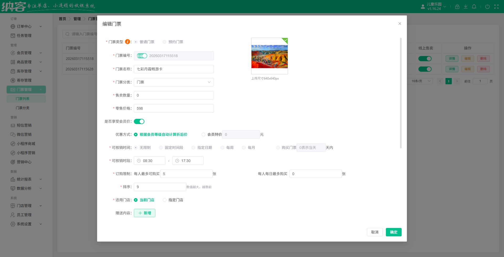The image size is (504, 257).
Task: Open 员工管理 in the sidebar
Action: (24, 215)
